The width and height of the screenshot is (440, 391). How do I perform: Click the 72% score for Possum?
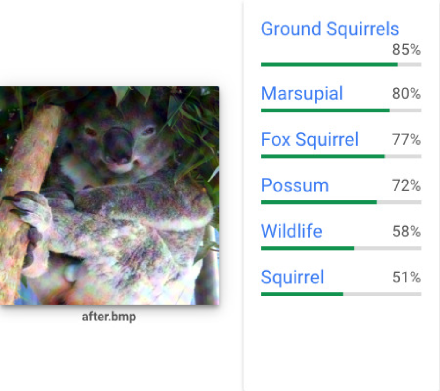(x=406, y=186)
